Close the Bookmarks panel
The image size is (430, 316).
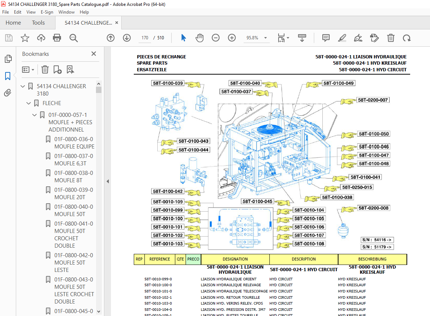tap(94, 54)
